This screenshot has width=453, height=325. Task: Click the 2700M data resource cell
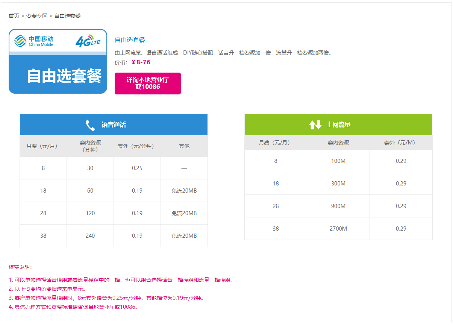point(338,229)
